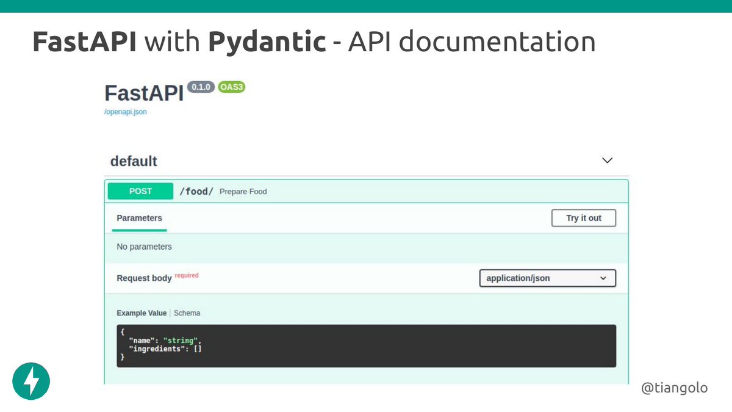The image size is (732, 412).
Task: Click the /food/ endpoint path
Action: [196, 192]
